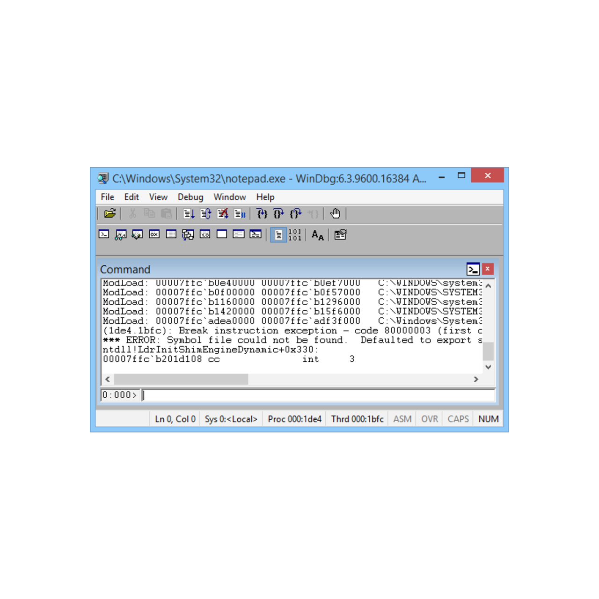Open the Registers window

click(x=154, y=234)
